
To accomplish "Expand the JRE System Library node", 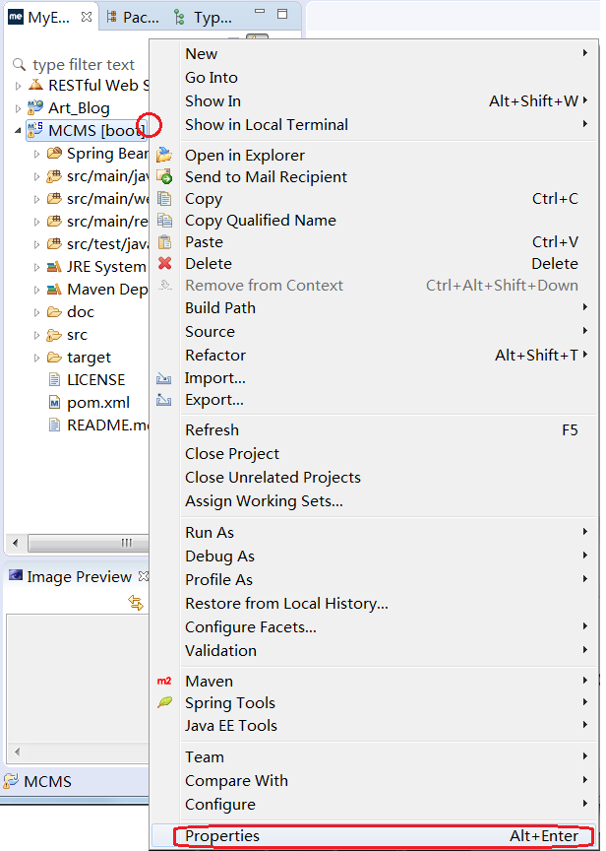I will pyautogui.click(x=36, y=267).
